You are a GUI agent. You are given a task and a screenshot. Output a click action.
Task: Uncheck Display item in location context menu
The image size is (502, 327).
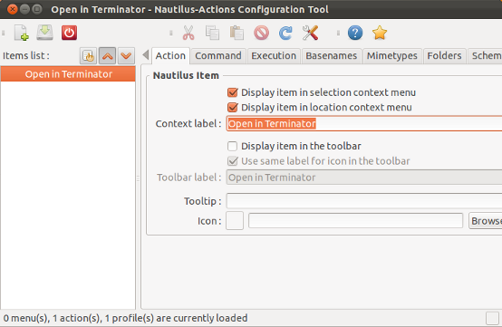pyautogui.click(x=233, y=108)
